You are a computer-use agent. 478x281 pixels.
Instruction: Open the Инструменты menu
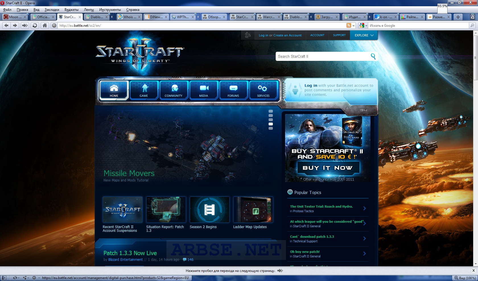[x=110, y=9]
